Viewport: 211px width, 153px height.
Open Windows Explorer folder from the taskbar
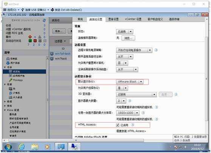pyautogui.click(x=34, y=147)
